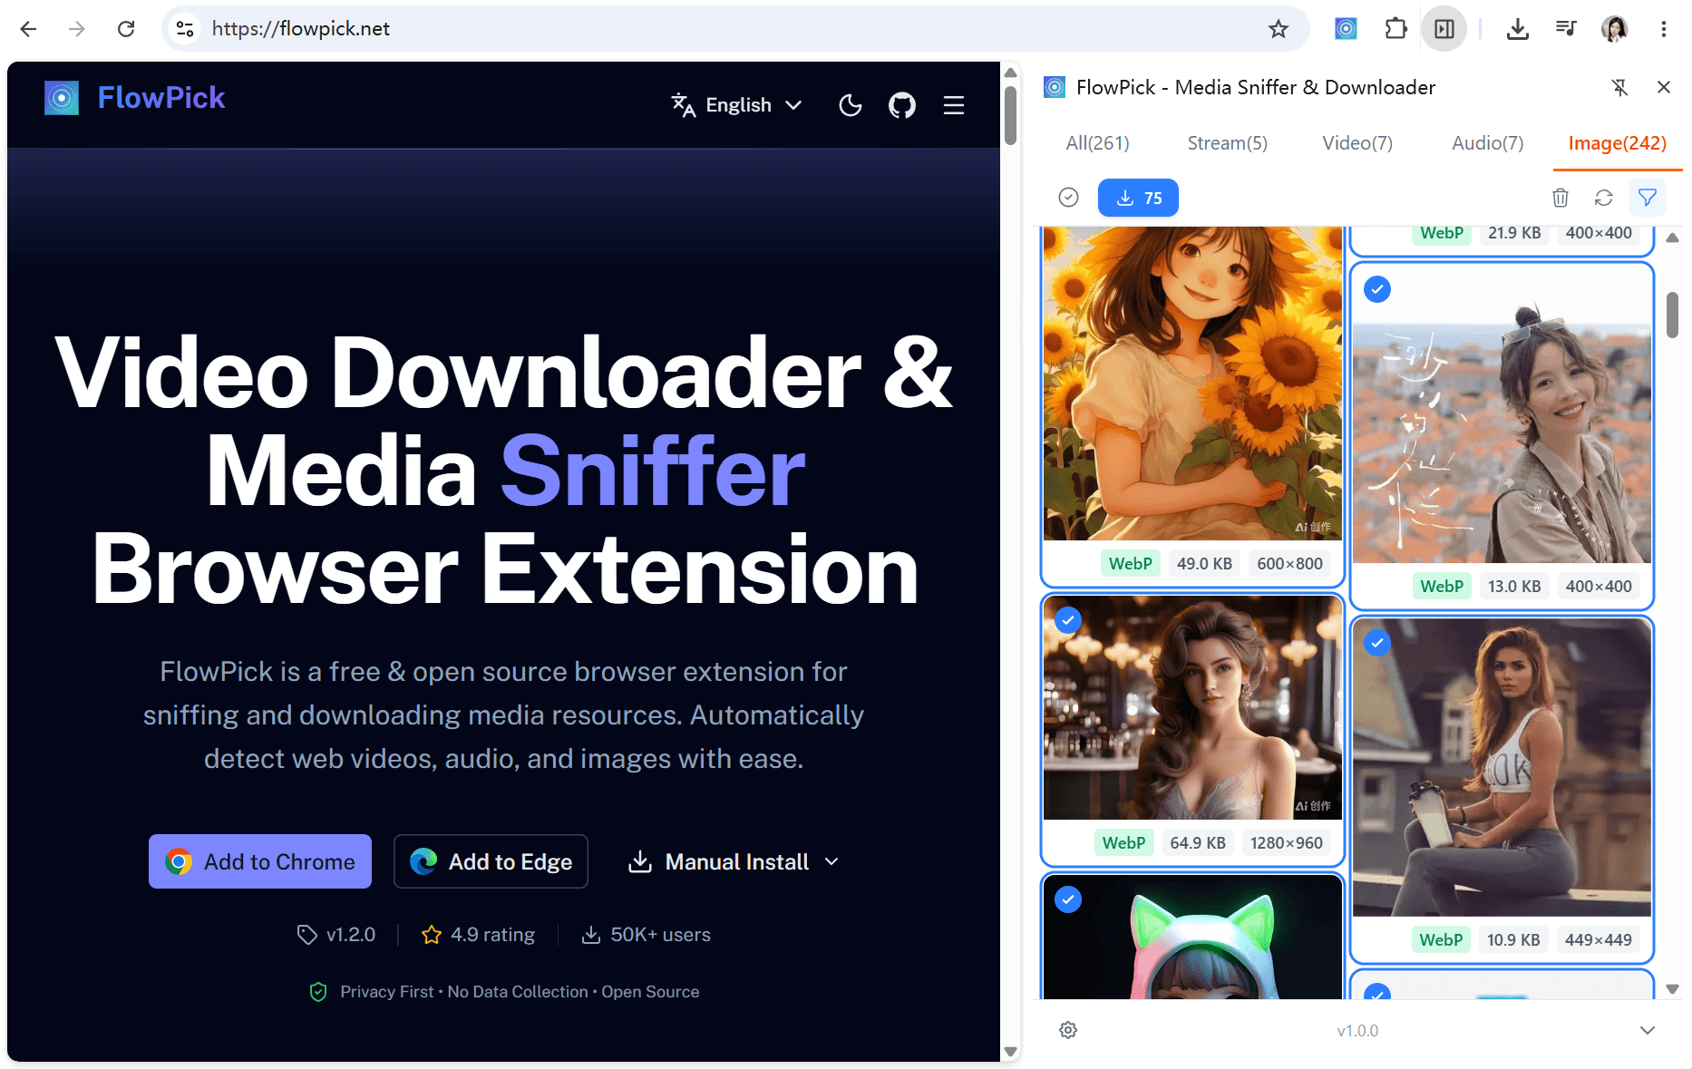The height and width of the screenshot is (1069, 1692).
Task: Uncheck the 64.9 KB bar portrait image
Action: pyautogui.click(x=1068, y=620)
